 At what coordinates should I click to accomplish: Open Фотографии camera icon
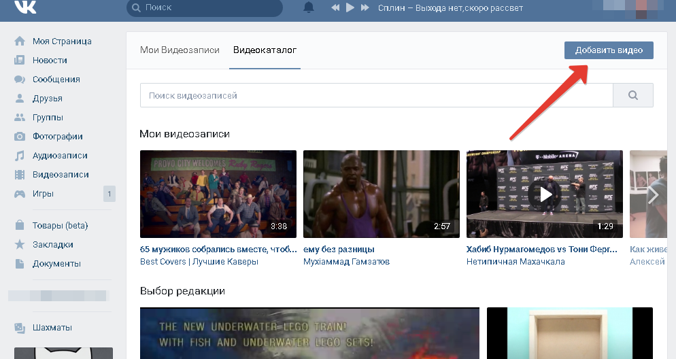(20, 136)
